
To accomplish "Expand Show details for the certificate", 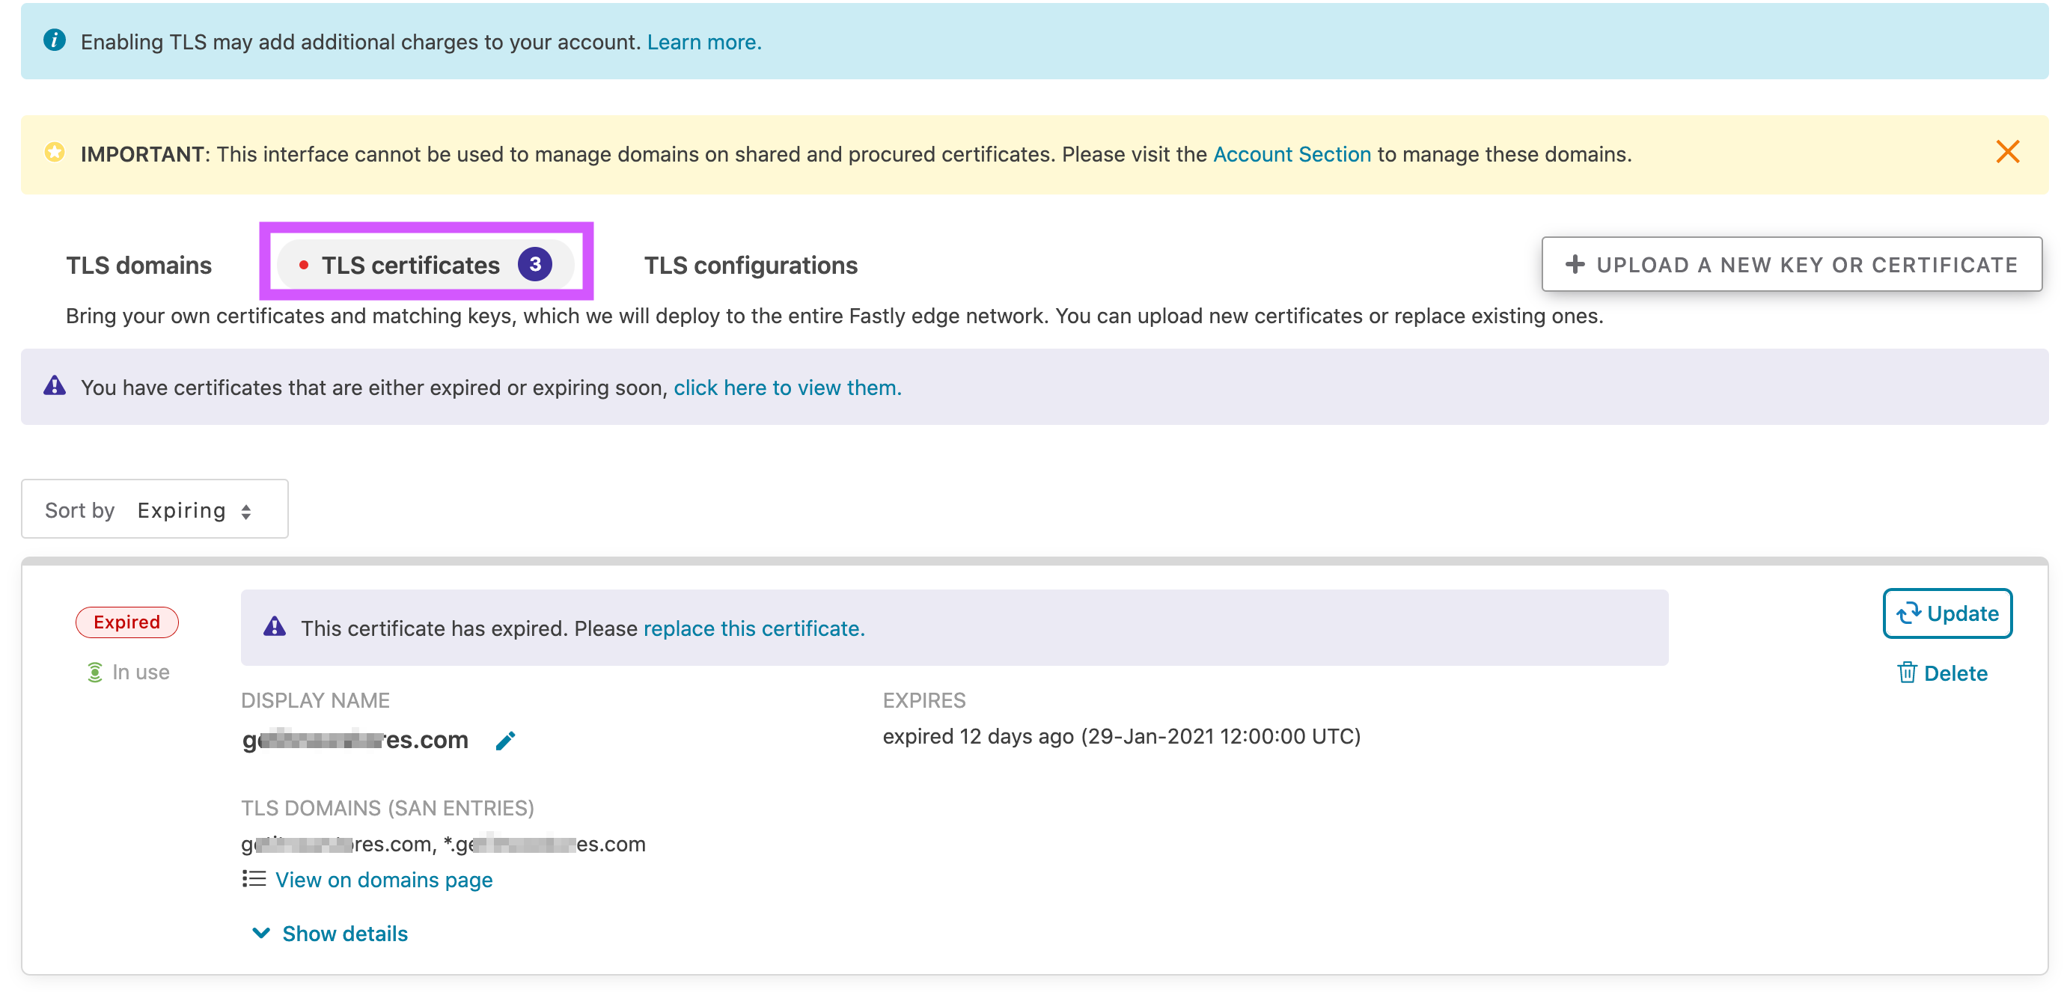I will (330, 933).
